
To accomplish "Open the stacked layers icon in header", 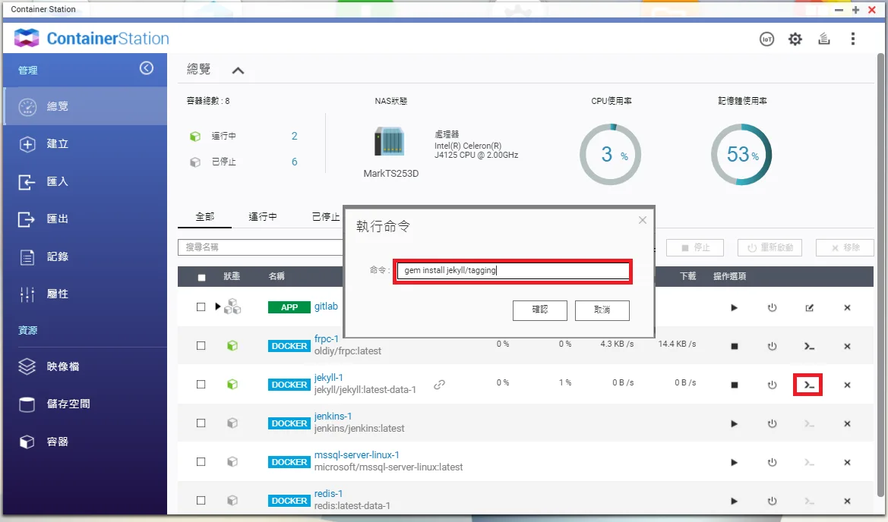I will [824, 39].
